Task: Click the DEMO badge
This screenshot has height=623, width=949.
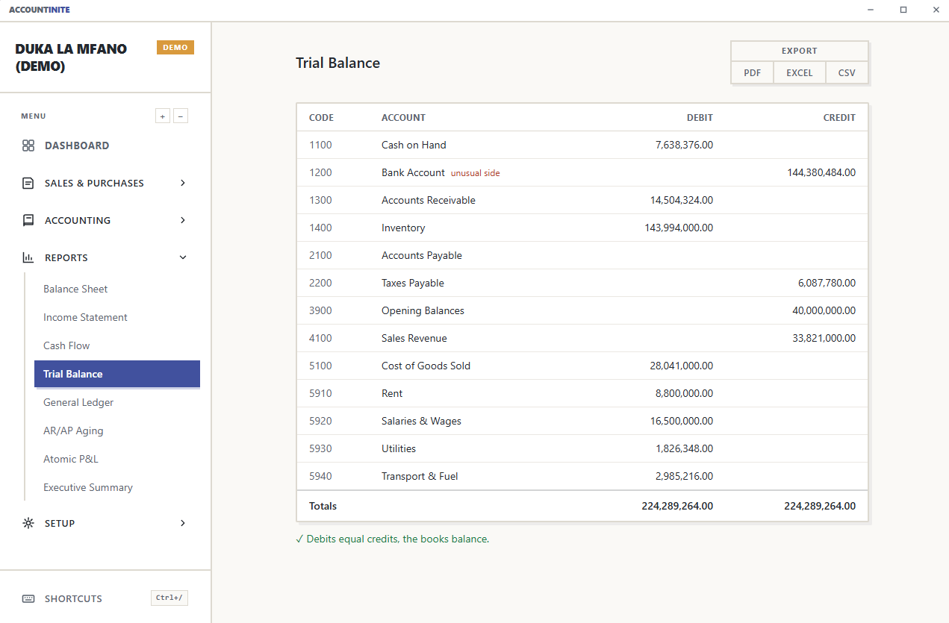Action: [175, 48]
